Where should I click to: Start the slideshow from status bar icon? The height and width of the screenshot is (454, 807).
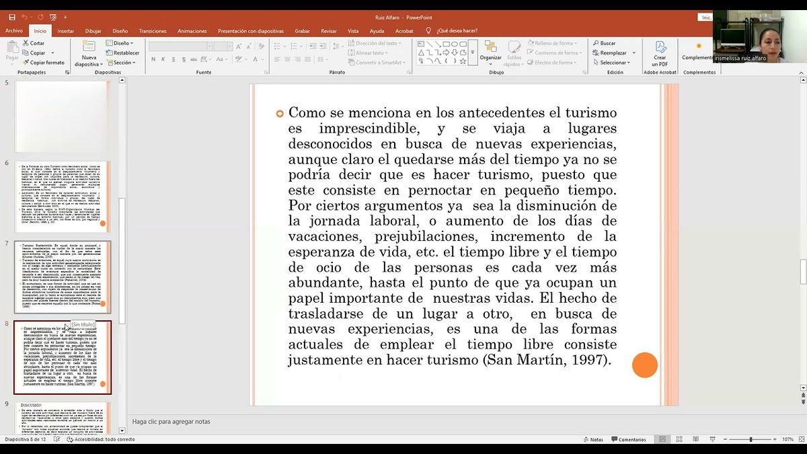(x=712, y=439)
